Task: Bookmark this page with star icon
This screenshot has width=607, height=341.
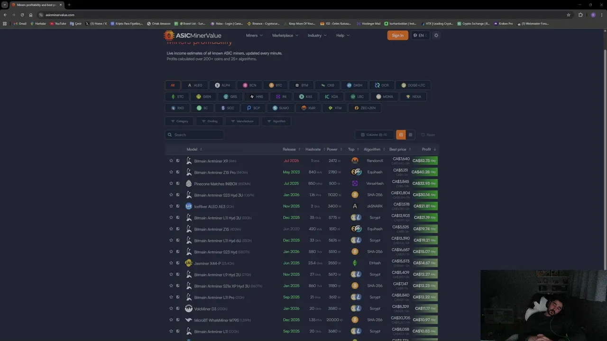Action: 569,15
